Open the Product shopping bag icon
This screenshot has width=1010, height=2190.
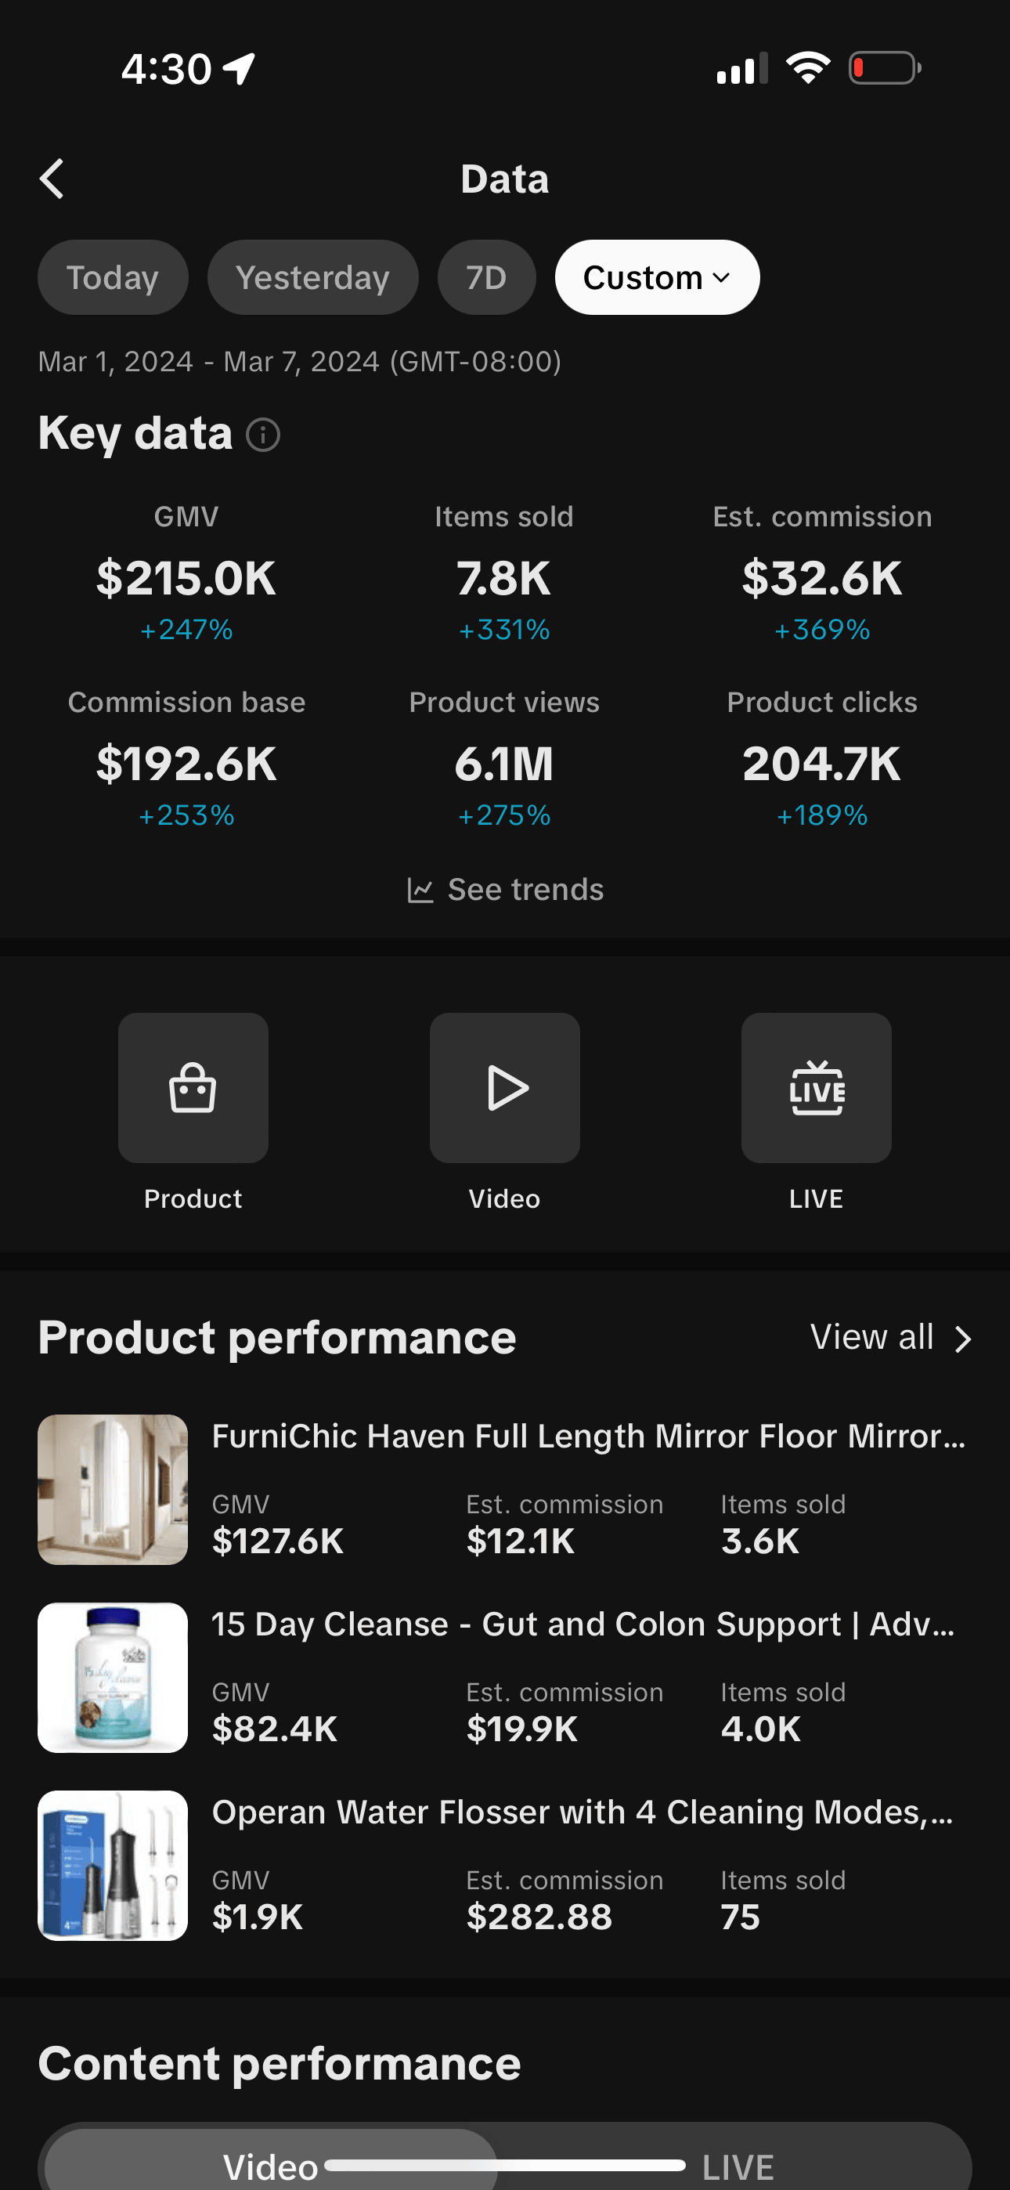[193, 1087]
